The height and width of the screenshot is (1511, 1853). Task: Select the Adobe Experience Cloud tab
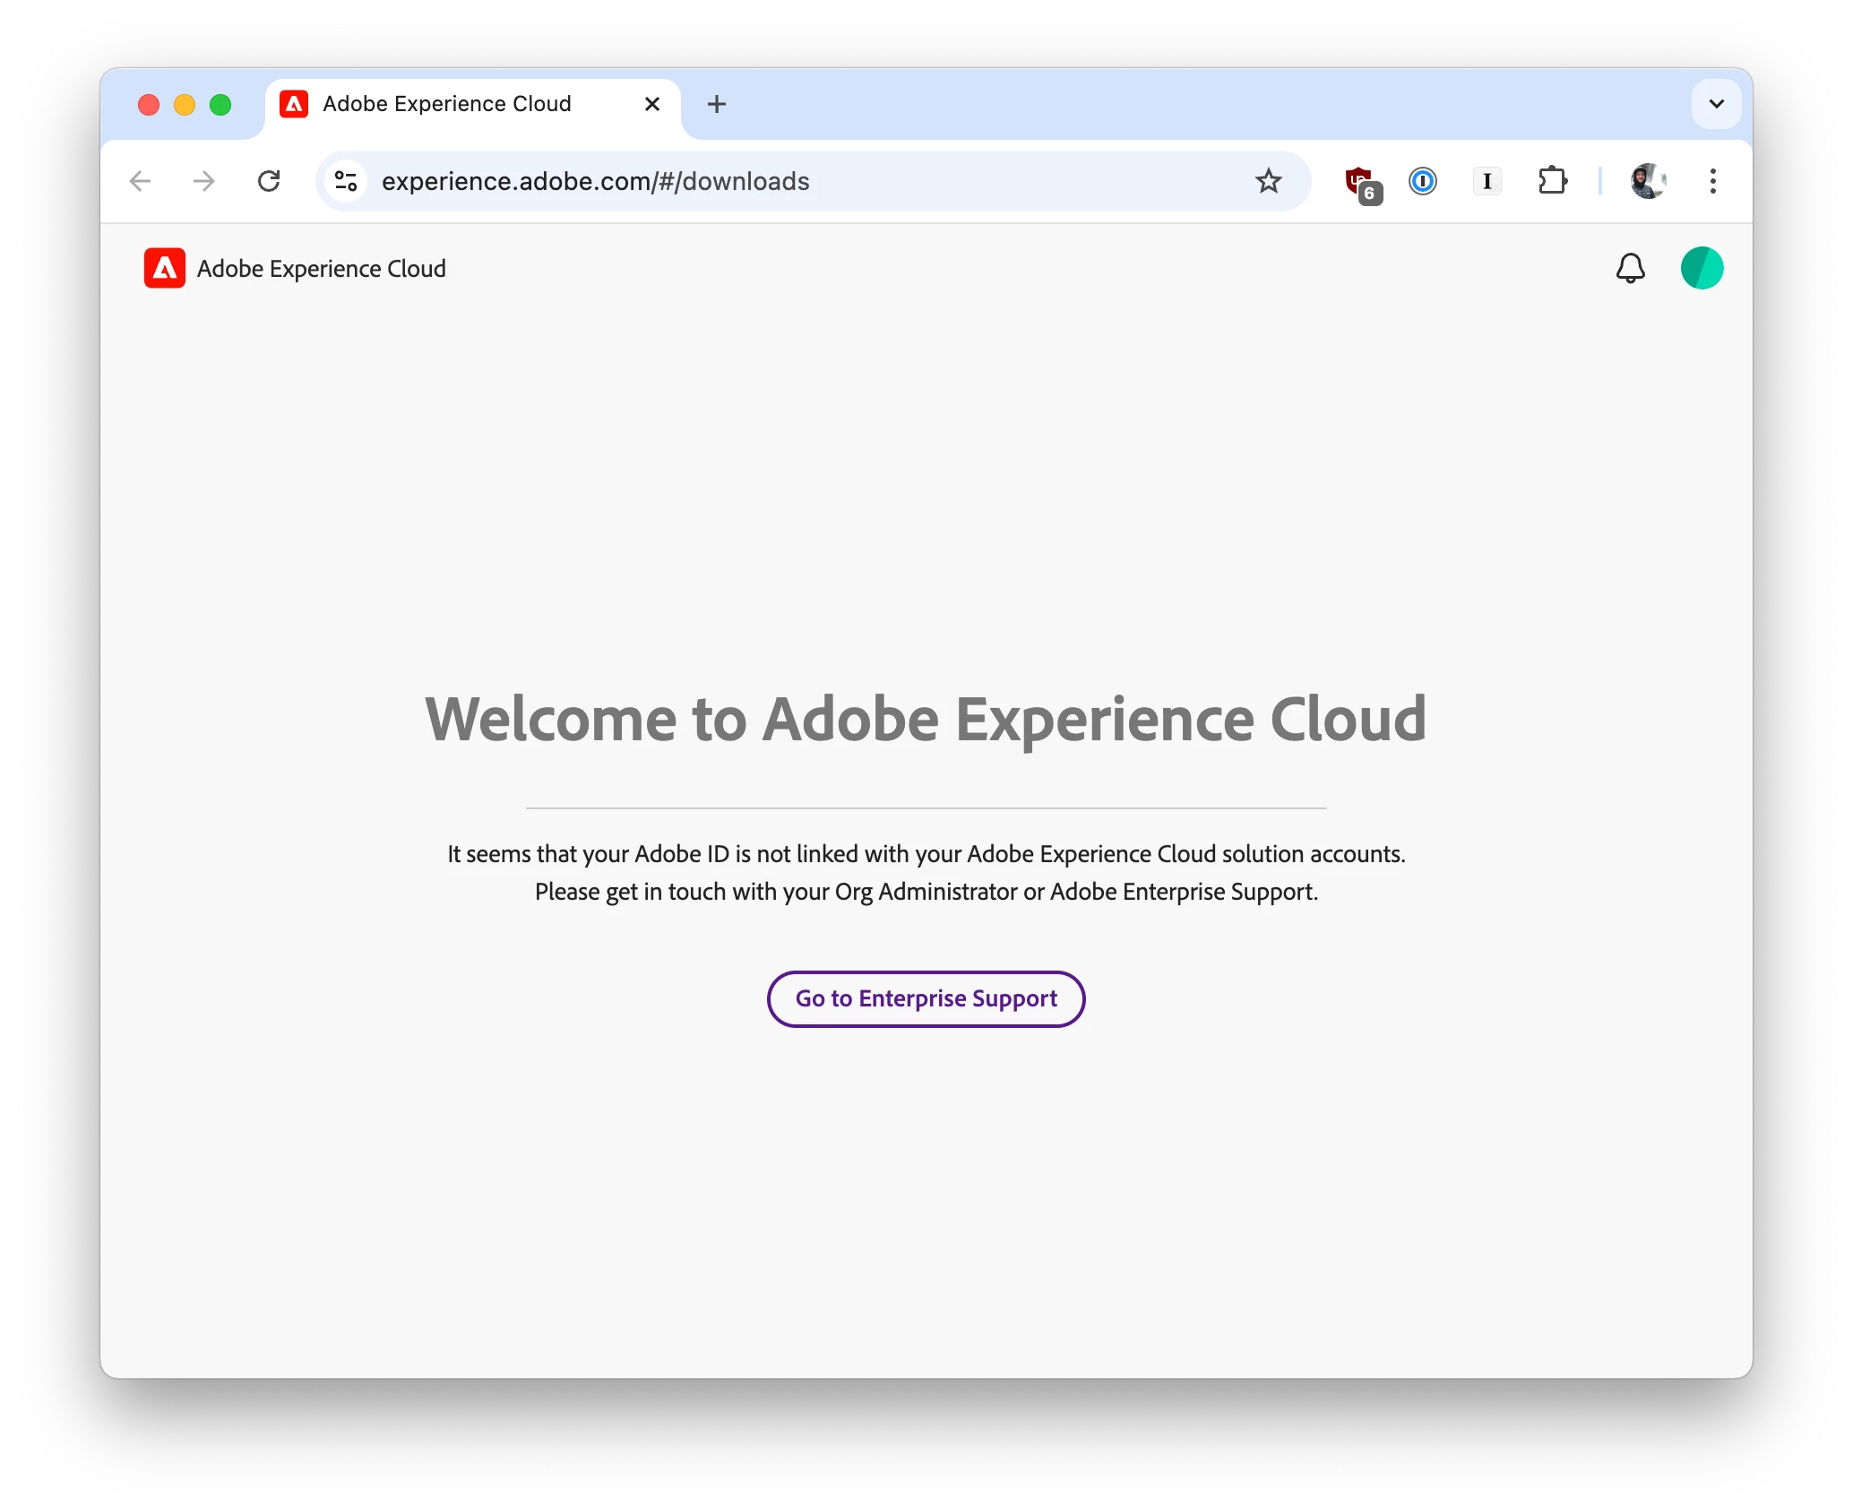448,104
